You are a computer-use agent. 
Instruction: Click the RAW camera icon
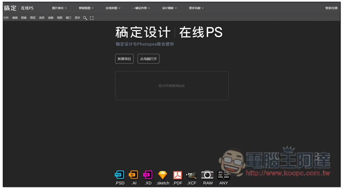[x=208, y=175]
